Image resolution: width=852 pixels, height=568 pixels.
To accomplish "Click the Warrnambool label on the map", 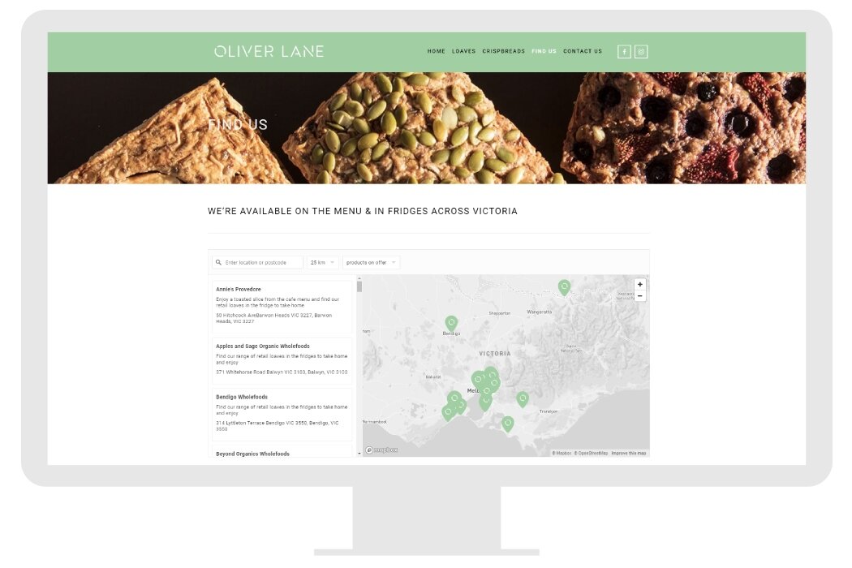I will pyautogui.click(x=374, y=422).
